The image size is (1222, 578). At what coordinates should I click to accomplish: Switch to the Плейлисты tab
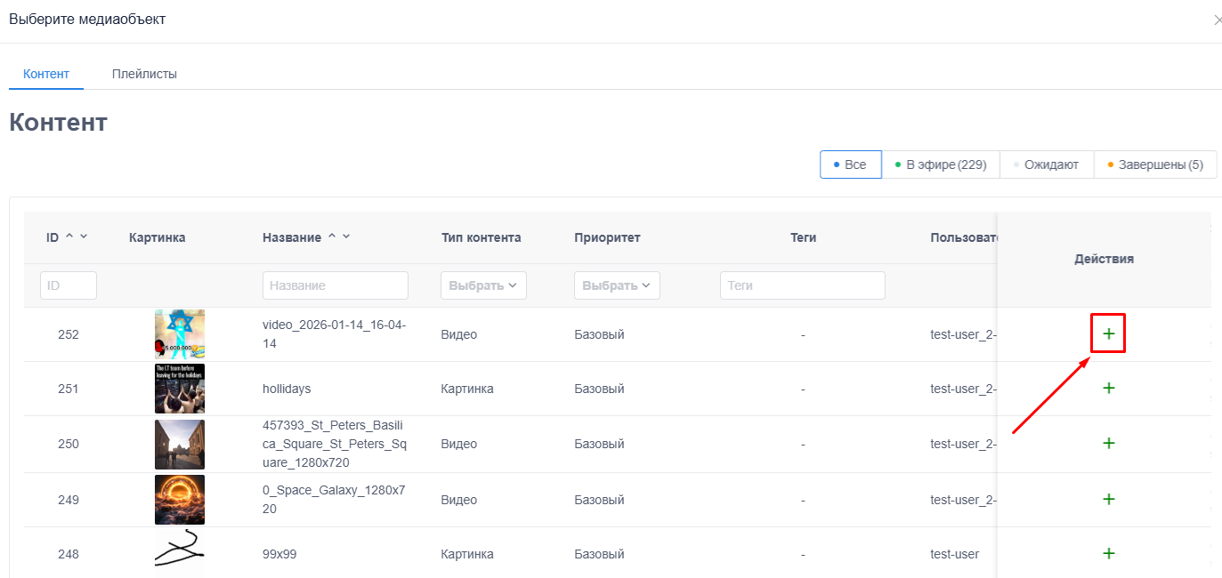144,74
